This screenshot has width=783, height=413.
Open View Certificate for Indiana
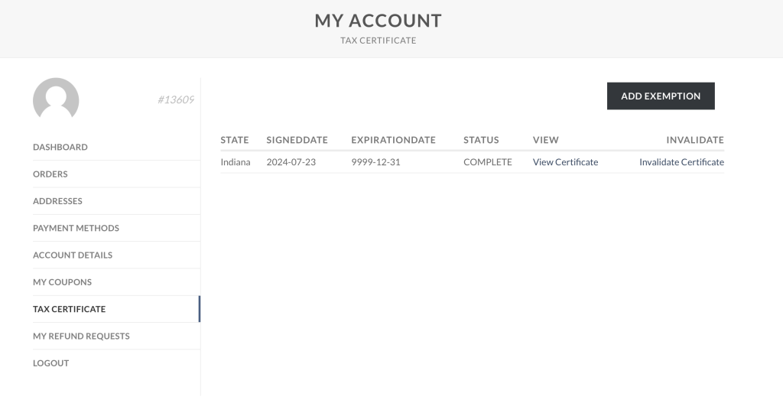565,162
